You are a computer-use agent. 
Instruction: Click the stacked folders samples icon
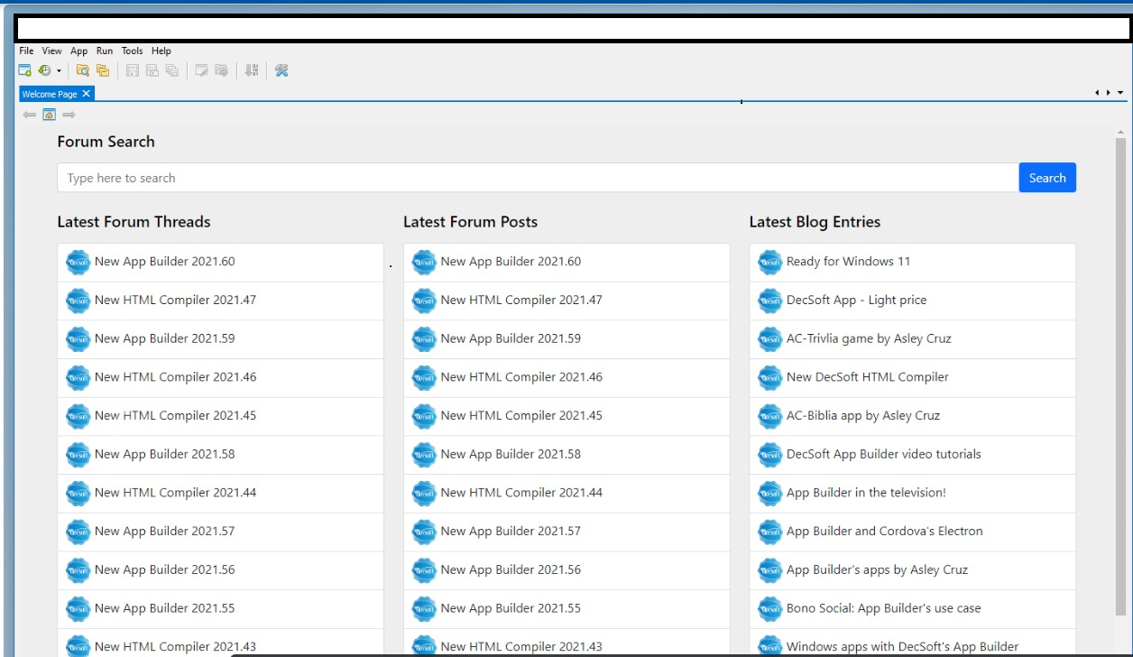103,70
